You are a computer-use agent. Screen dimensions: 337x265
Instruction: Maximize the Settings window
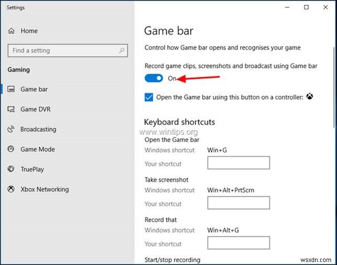[x=306, y=7]
